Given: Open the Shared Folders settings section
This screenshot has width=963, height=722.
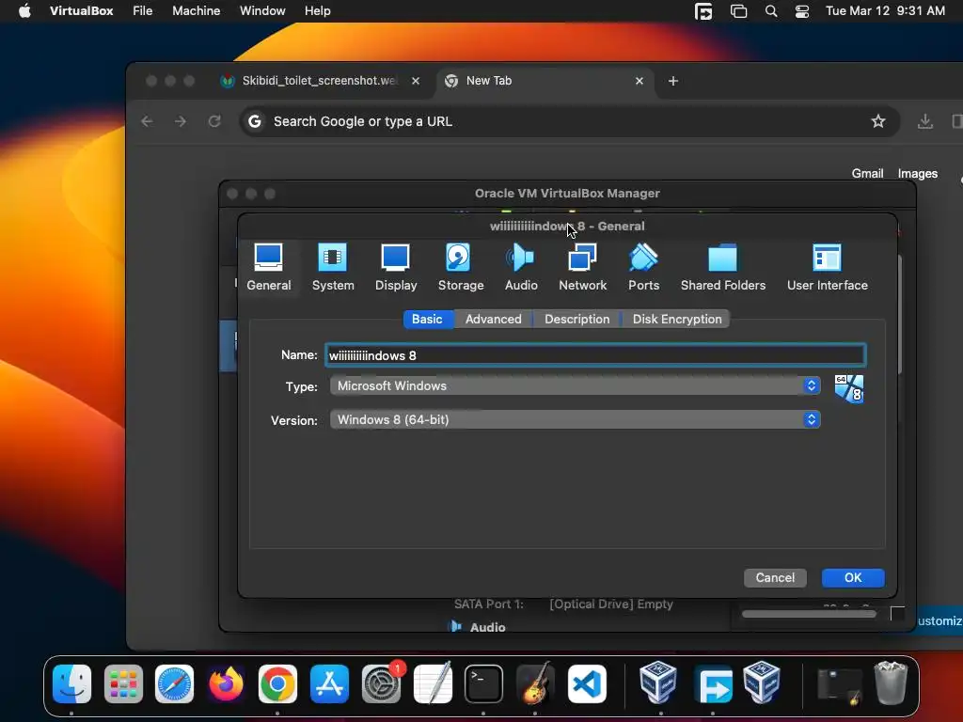Looking at the screenshot, I should pos(723,267).
